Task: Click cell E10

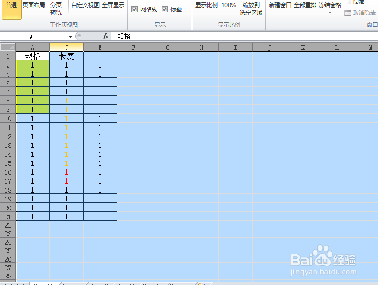Action: (100, 119)
